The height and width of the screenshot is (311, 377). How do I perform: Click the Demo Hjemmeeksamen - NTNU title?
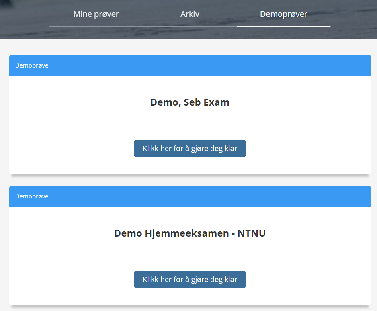190,233
